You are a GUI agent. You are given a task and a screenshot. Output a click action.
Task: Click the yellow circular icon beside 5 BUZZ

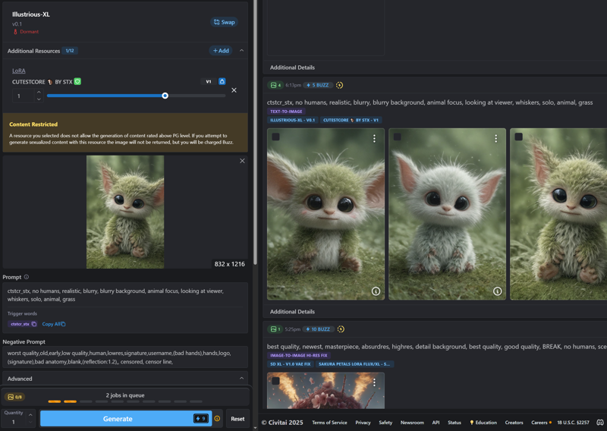(339, 85)
